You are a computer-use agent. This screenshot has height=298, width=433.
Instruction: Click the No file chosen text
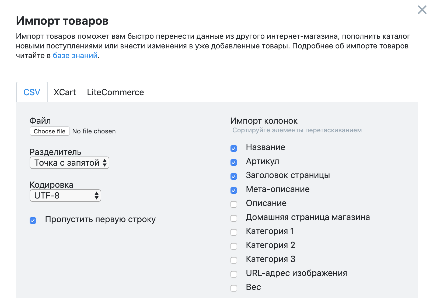pos(94,131)
